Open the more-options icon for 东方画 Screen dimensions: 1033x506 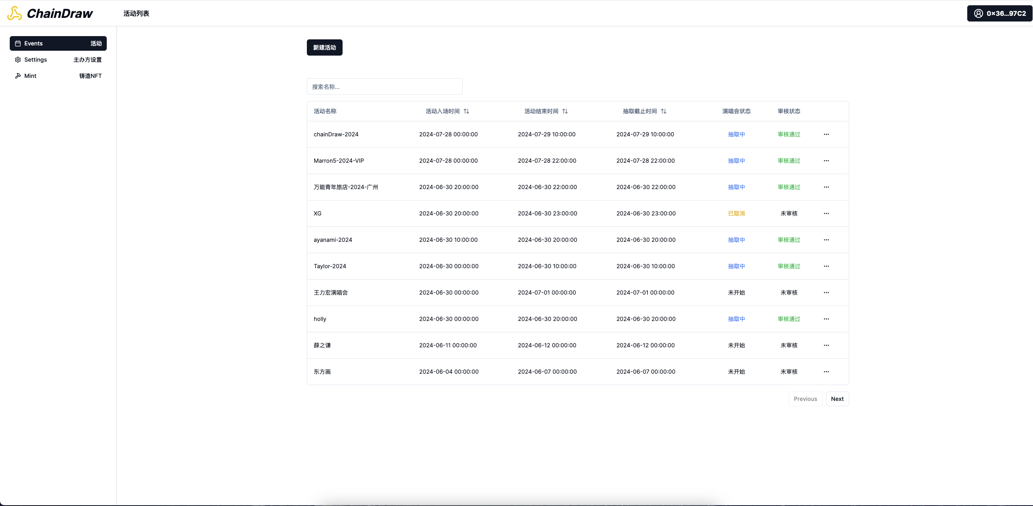click(826, 372)
